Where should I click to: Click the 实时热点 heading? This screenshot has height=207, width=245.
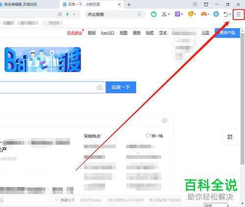92,136
